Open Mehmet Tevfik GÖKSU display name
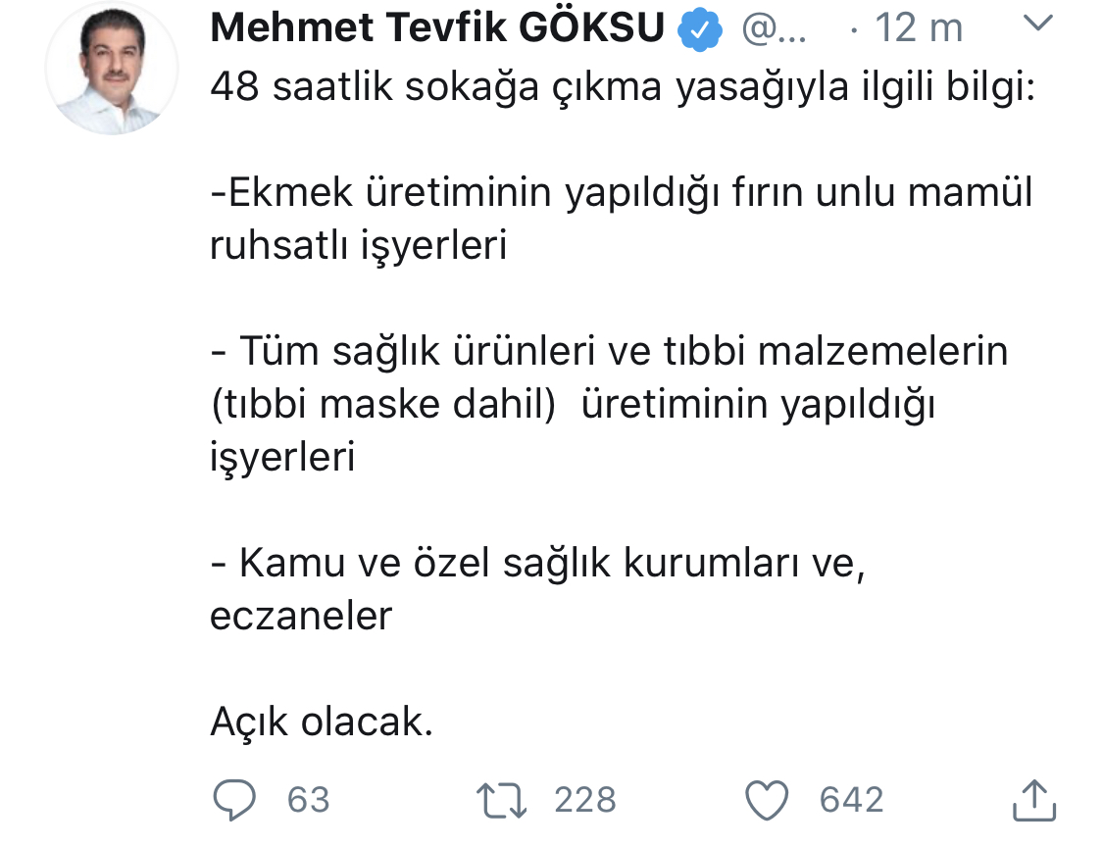The image size is (1103, 847). pyautogui.click(x=437, y=28)
